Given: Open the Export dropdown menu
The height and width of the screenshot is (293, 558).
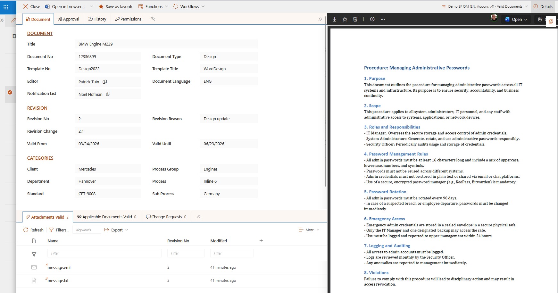Looking at the screenshot, I should coord(116,230).
